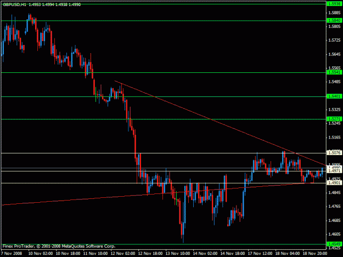This screenshot has height=257, width=343.
Task: Click the 1.4971 white price tag
Action: 334,171
